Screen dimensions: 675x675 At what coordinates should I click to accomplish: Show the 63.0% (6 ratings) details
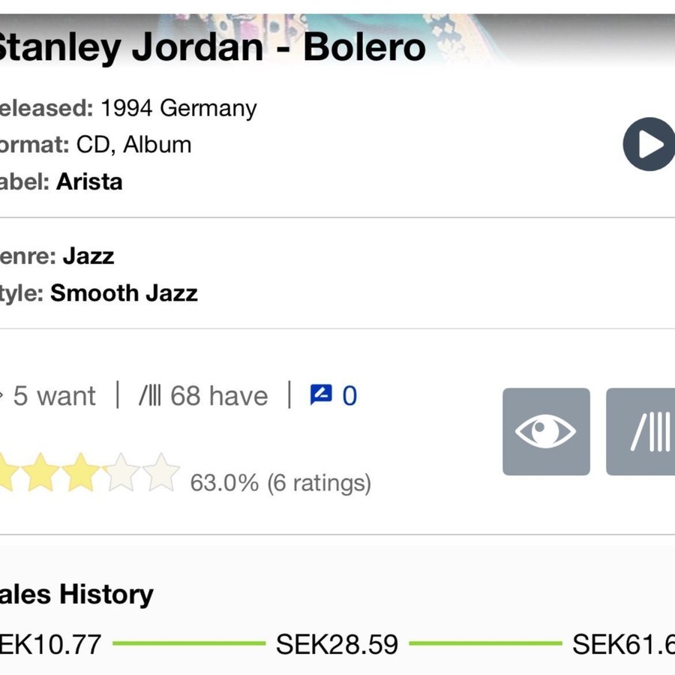click(280, 482)
